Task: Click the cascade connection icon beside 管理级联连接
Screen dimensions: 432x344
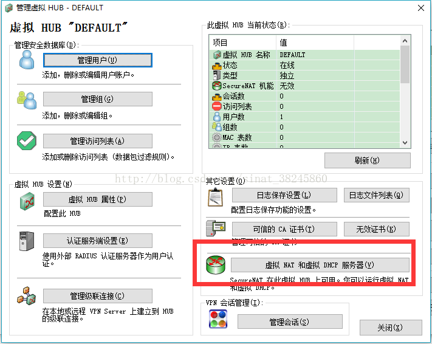Action: click(x=27, y=296)
